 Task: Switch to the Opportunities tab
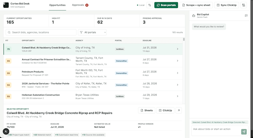pyautogui.click(x=57, y=5)
